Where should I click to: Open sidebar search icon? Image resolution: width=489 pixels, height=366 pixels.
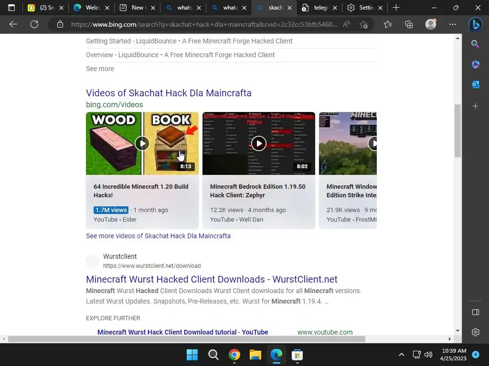(475, 44)
